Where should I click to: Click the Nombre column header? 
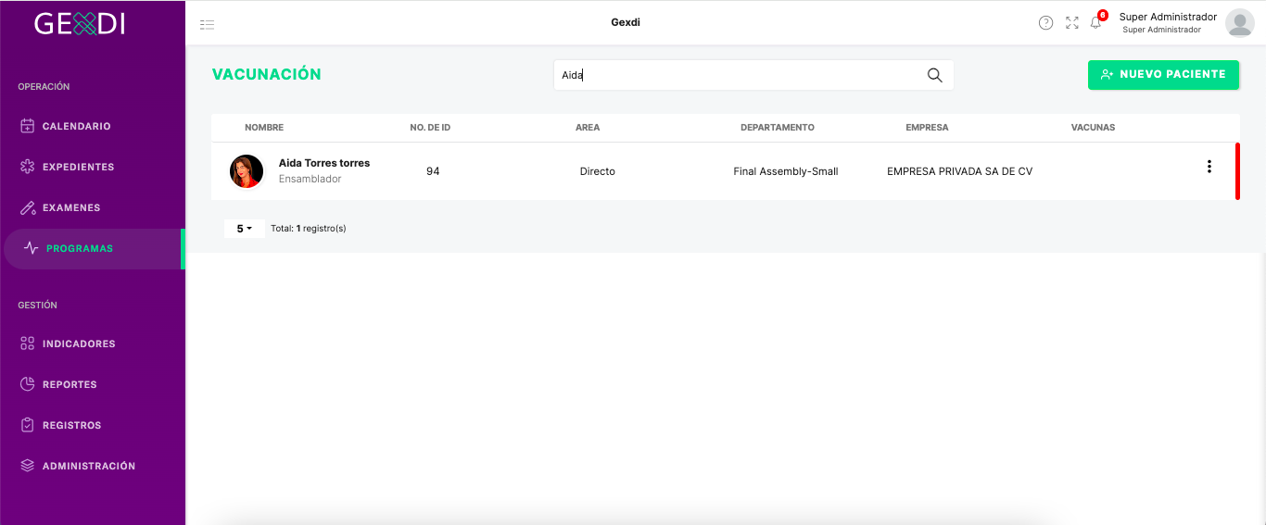click(264, 128)
